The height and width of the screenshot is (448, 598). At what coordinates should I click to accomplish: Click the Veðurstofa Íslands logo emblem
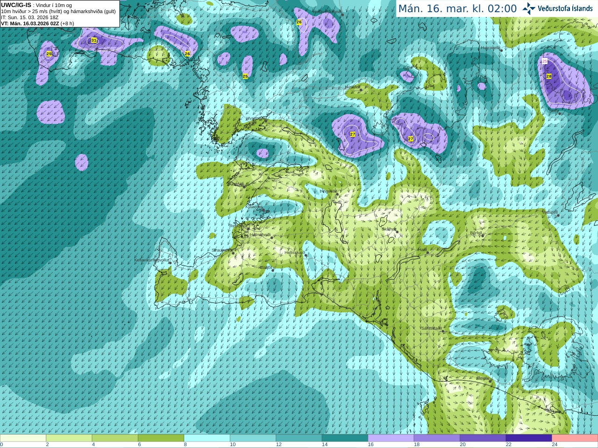(x=529, y=8)
